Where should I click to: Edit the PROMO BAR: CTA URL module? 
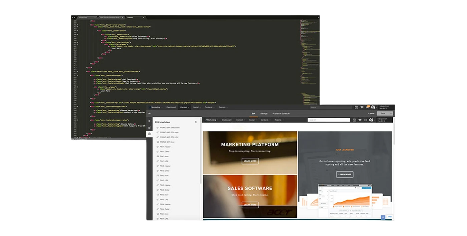tap(167, 137)
